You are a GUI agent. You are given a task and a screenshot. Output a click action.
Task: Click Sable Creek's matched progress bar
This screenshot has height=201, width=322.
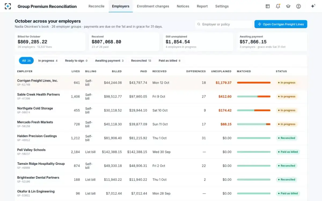[254, 96]
